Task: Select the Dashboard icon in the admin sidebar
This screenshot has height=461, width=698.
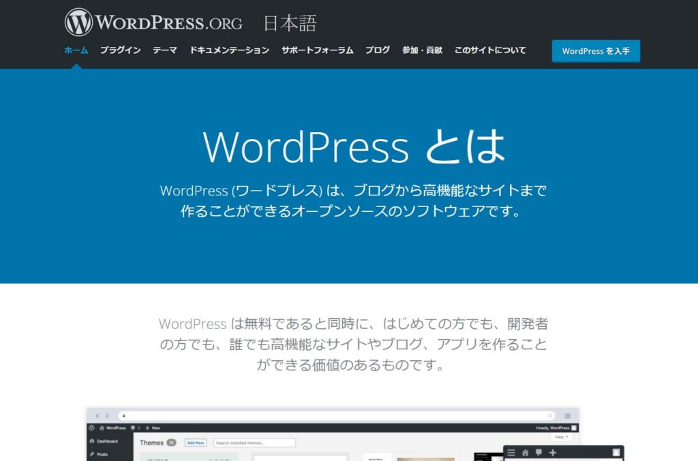Action: [93, 441]
